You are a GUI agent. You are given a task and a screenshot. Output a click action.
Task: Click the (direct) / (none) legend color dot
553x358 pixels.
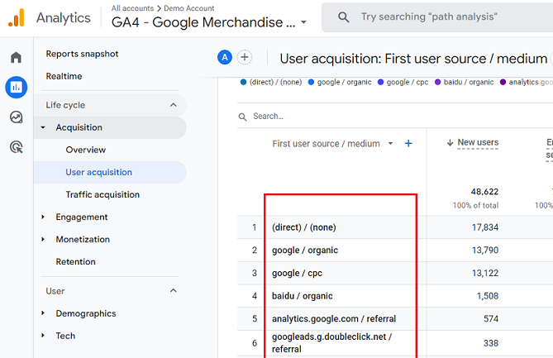243,82
